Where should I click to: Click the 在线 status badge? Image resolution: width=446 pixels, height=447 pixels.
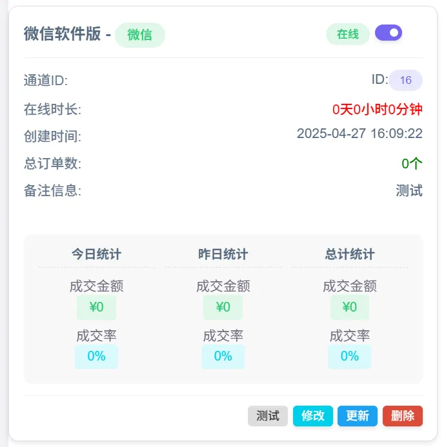coord(348,34)
